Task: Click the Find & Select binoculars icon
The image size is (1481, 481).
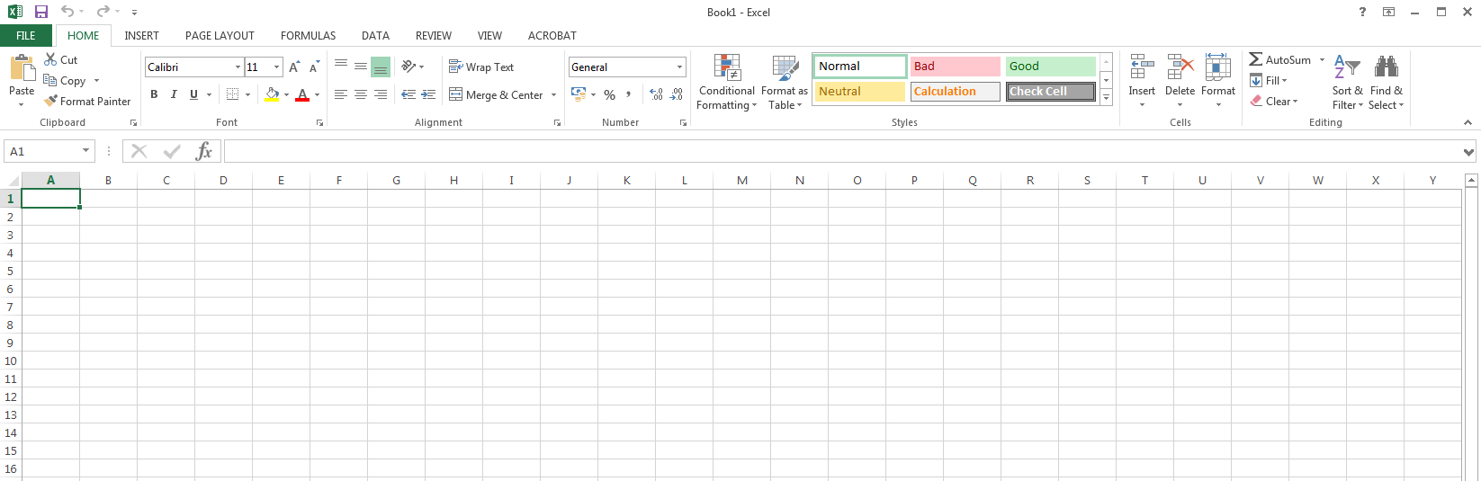Action: point(1386,67)
